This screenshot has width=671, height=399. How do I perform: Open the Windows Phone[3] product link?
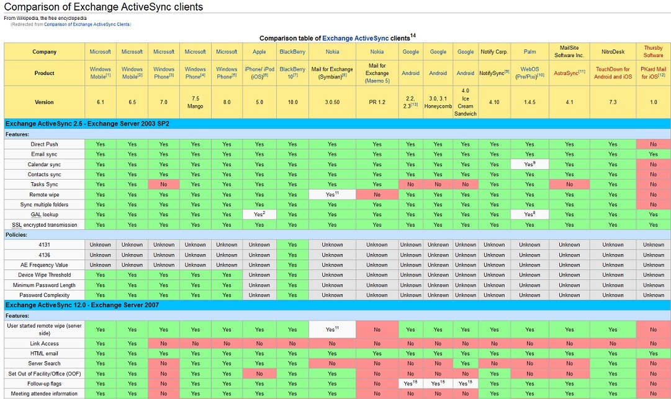[x=164, y=72]
